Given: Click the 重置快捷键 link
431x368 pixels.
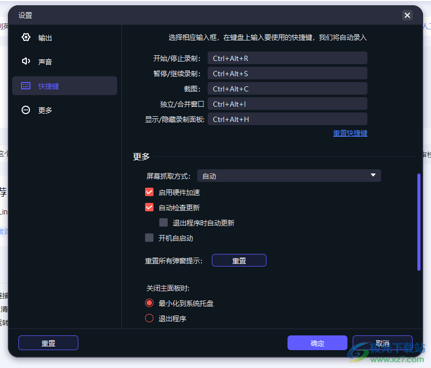Looking at the screenshot, I should (350, 133).
